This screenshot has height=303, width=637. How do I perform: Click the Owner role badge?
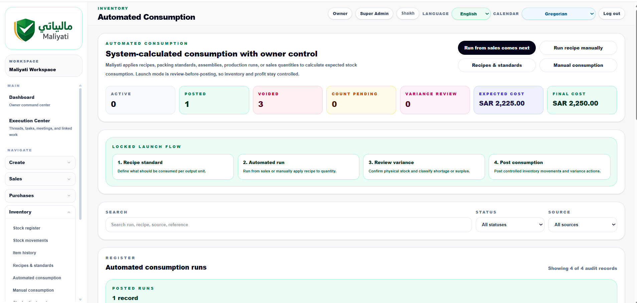tap(340, 14)
